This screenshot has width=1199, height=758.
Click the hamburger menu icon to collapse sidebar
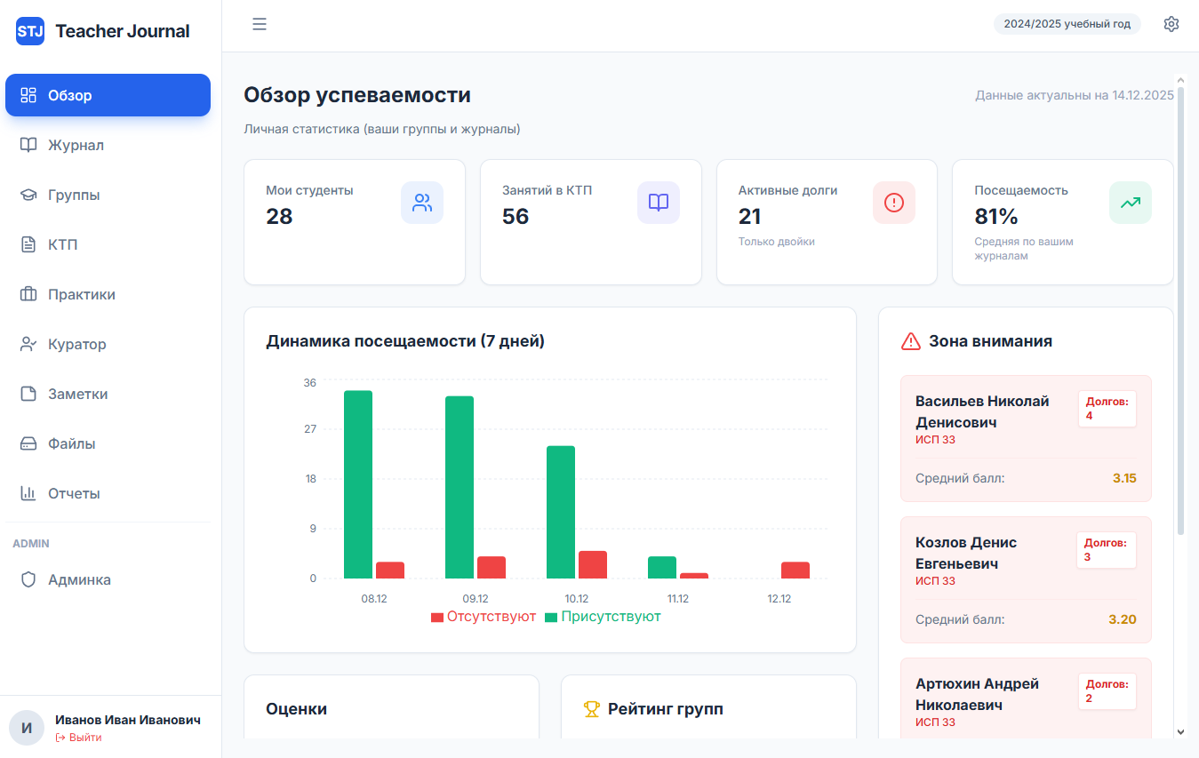[260, 24]
